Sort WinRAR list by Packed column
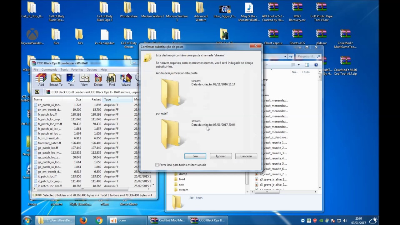This screenshot has height=225, width=400. pyautogui.click(x=93, y=99)
